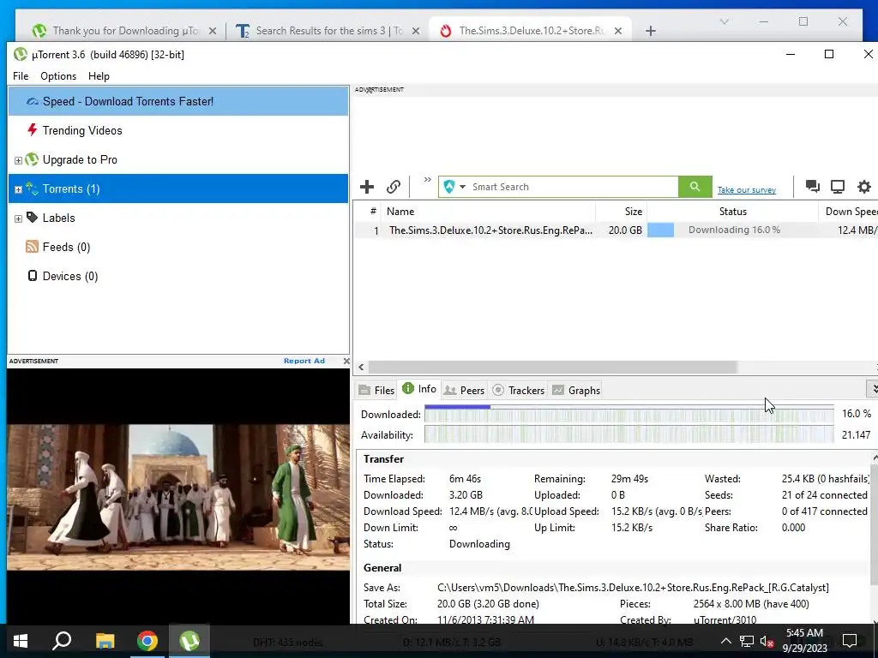
Task: Click the torrent list horizontal scrollbar thumb
Action: coord(553,367)
